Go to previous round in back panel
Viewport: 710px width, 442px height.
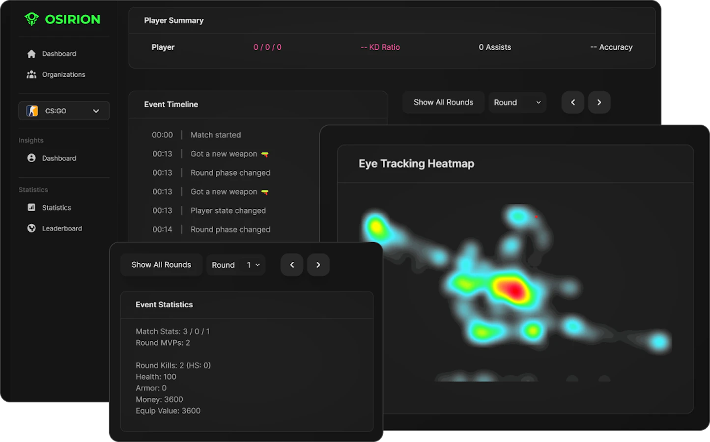573,102
